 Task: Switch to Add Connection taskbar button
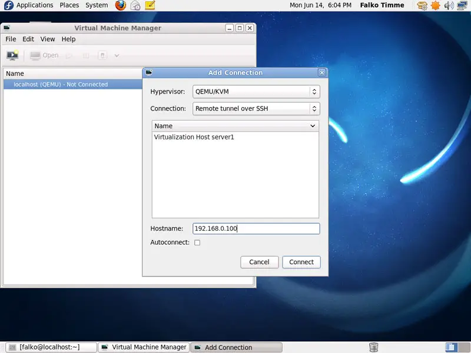tap(237, 347)
